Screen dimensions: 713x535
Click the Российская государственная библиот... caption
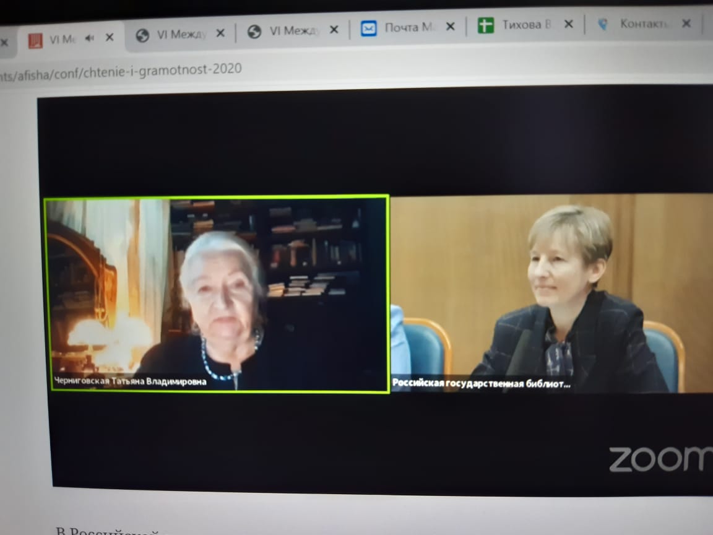482,383
